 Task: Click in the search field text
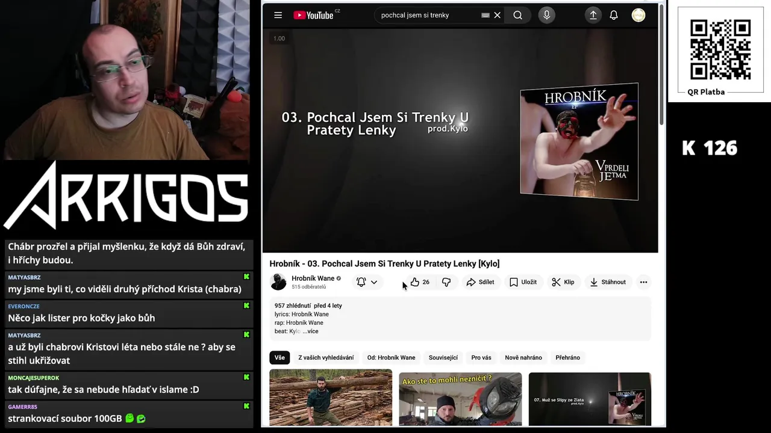click(415, 15)
